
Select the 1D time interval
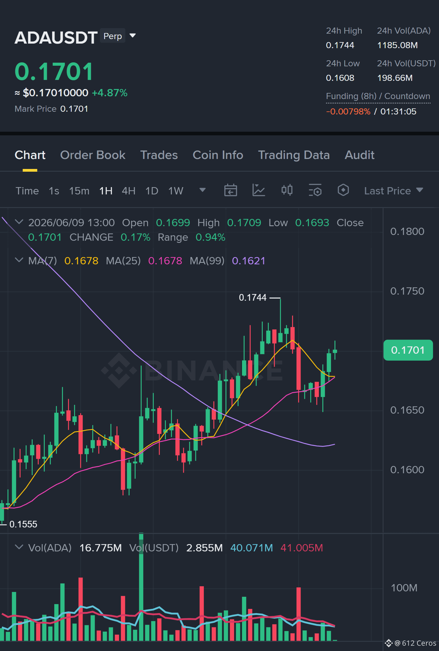click(152, 191)
